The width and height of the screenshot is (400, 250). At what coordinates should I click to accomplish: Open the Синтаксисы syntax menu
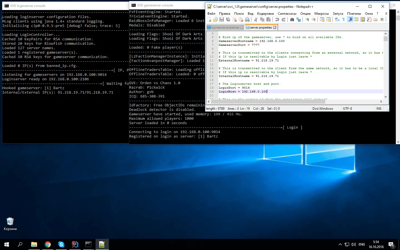287,14
